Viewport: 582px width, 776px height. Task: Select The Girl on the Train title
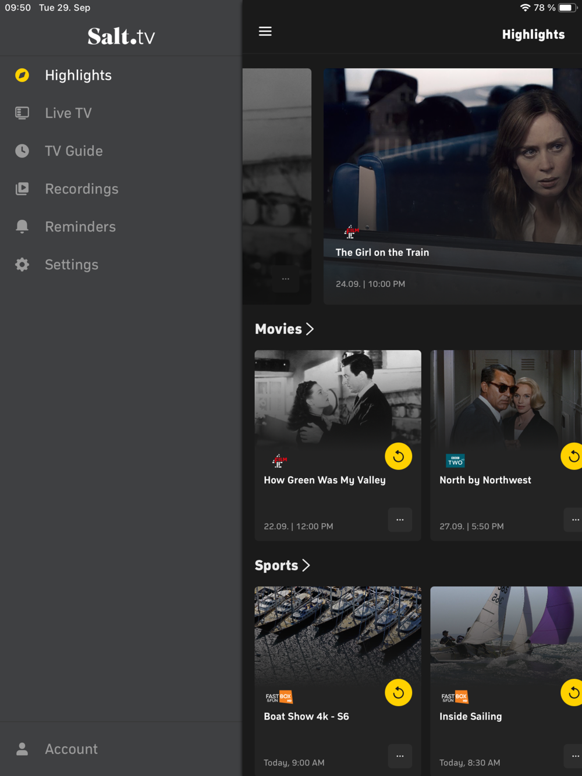tap(382, 252)
